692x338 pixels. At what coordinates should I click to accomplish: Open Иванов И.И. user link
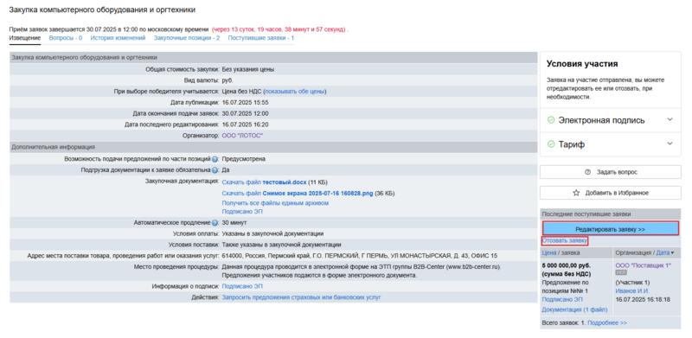coord(632,290)
